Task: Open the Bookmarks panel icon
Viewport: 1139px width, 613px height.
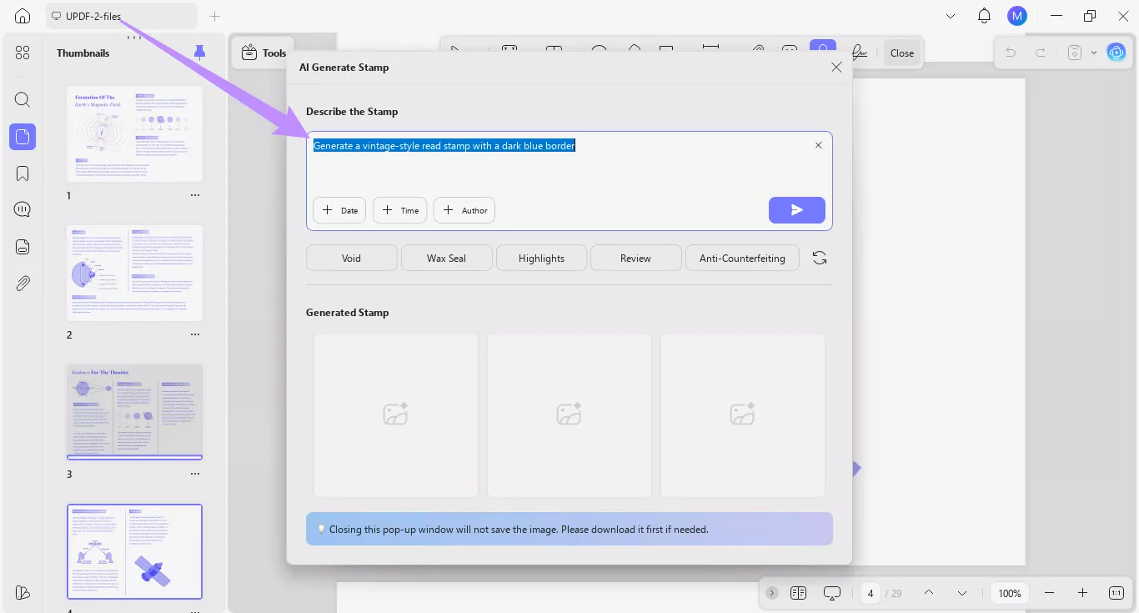Action: (x=23, y=173)
